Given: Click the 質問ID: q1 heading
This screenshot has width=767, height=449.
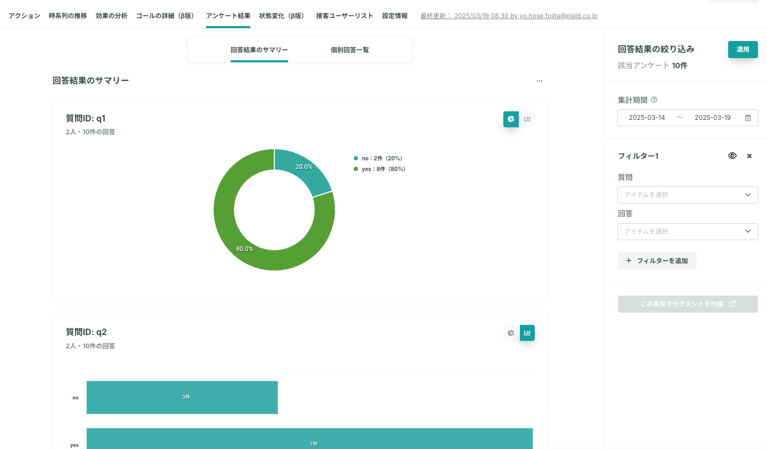Looking at the screenshot, I should click(86, 118).
